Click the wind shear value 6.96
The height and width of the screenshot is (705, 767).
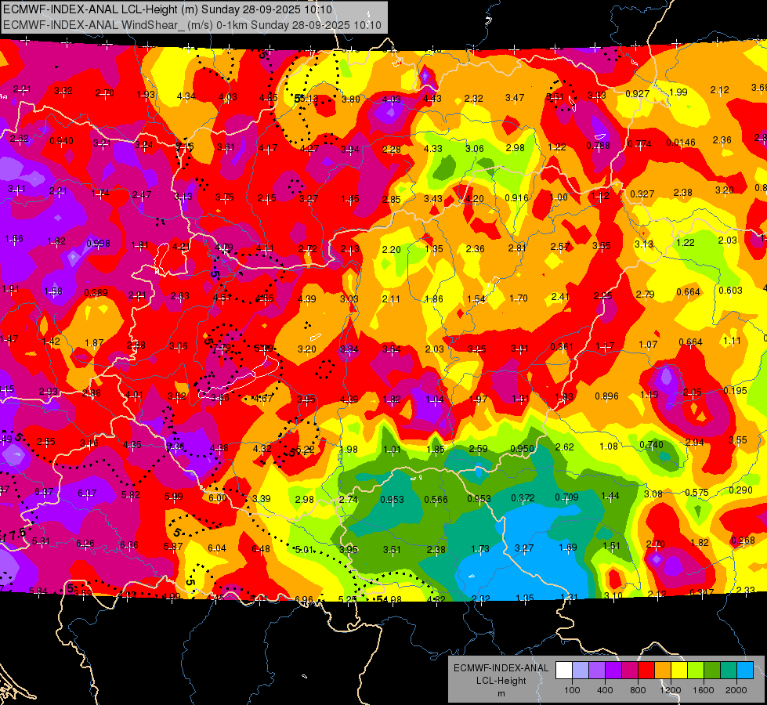[x=304, y=599]
